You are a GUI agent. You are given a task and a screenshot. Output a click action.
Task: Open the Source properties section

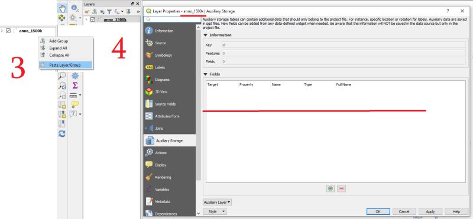click(x=170, y=43)
